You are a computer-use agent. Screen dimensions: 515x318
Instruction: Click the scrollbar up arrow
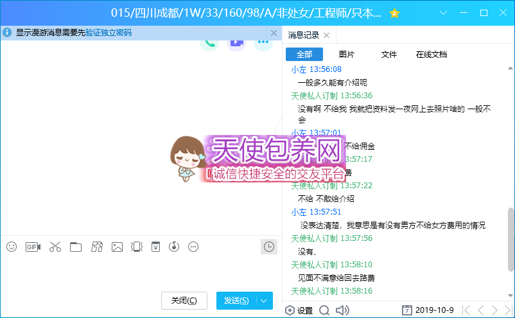(x=511, y=68)
